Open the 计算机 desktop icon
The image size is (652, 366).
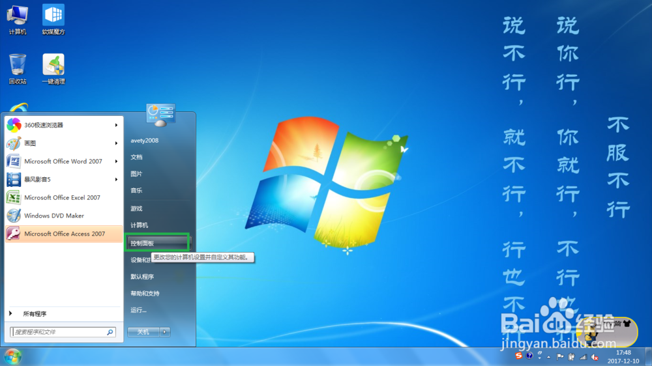point(17,20)
